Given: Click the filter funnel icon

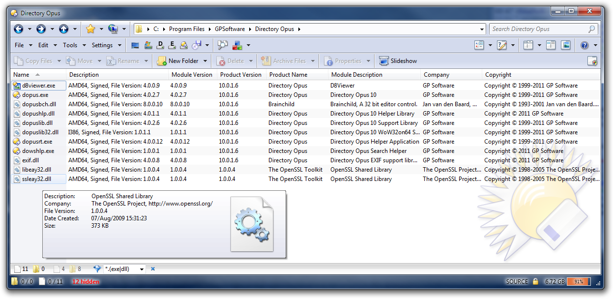Looking at the screenshot, I should (96, 269).
